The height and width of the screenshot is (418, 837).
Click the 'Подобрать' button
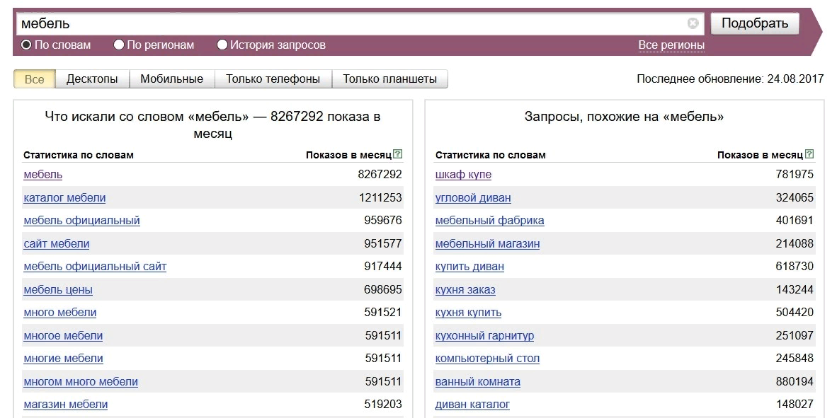pos(755,23)
